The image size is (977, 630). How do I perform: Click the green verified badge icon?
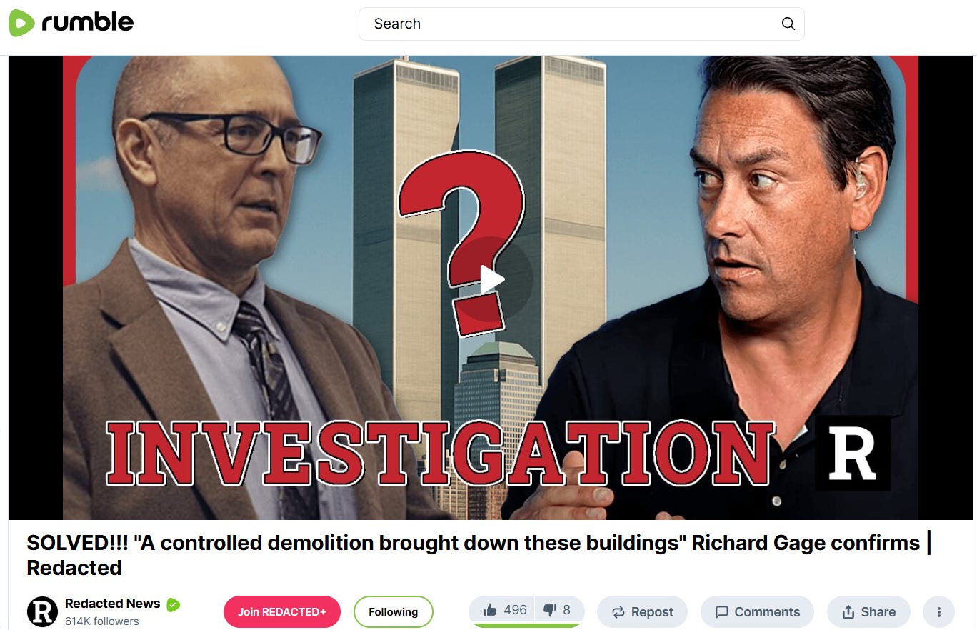tap(173, 605)
